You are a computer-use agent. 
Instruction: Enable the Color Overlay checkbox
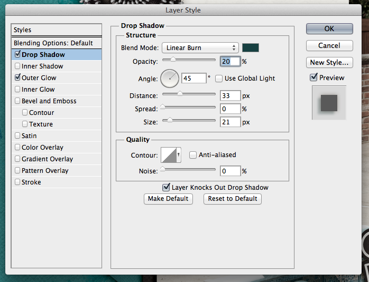coord(17,147)
